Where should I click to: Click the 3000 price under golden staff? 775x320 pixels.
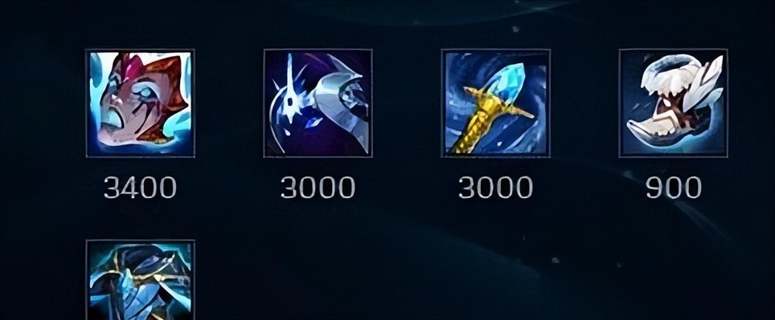point(496,188)
